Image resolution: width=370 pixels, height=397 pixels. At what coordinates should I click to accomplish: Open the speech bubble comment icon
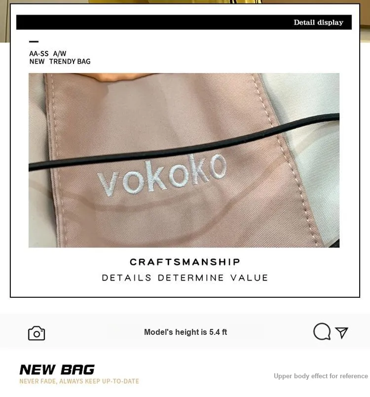tap(322, 331)
